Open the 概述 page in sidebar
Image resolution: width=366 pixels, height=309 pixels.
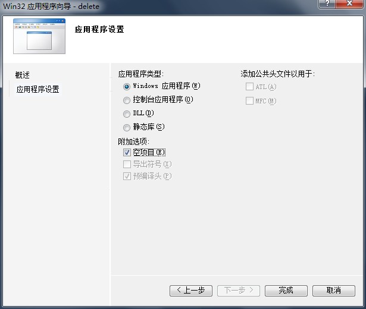(23, 75)
